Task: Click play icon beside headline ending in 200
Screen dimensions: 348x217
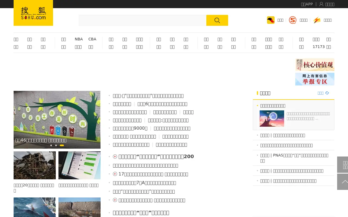Action: pyautogui.click(x=115, y=157)
